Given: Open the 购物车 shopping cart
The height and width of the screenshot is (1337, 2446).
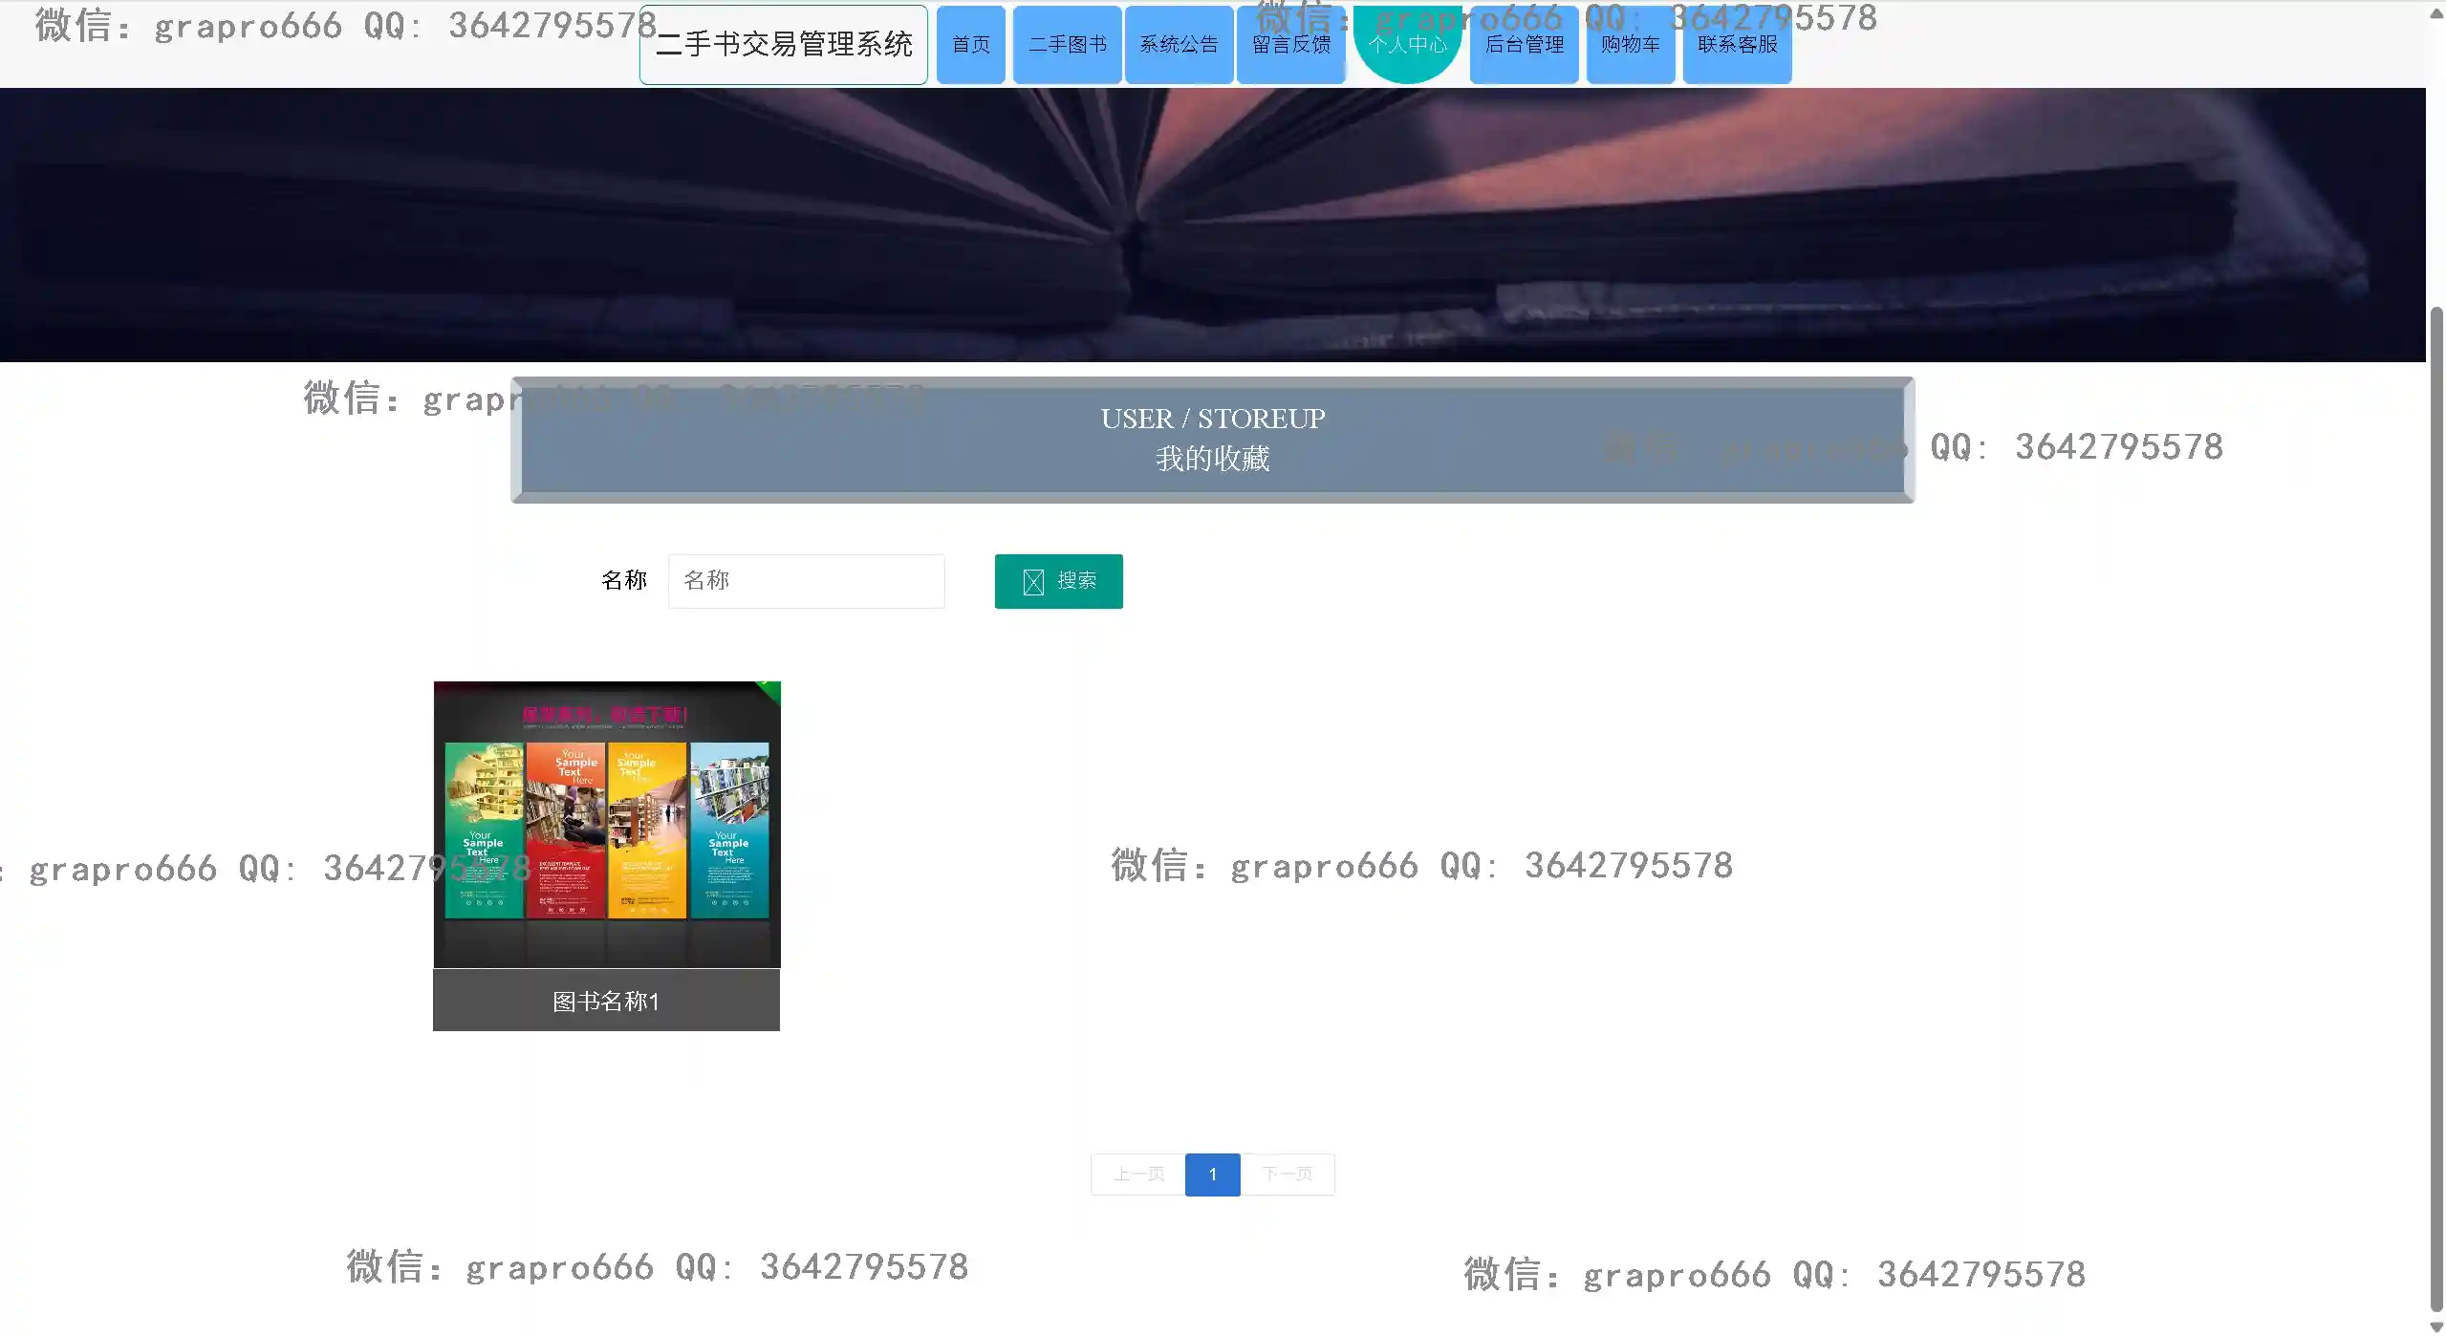Looking at the screenshot, I should point(1630,45).
